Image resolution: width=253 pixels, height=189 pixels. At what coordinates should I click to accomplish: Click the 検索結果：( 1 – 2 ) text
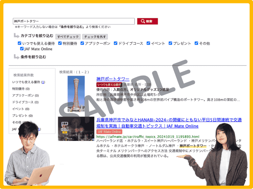click(74, 72)
